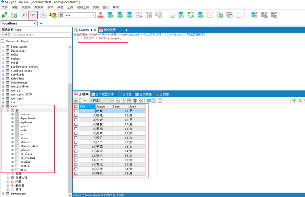Viewport: 305px width, 197px height.
Task: Click the delete row trash icon
Action: (135, 100)
